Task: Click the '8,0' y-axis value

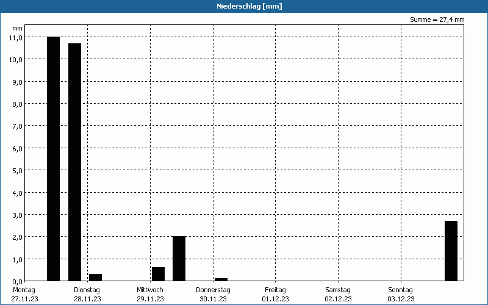Action: pyautogui.click(x=17, y=104)
